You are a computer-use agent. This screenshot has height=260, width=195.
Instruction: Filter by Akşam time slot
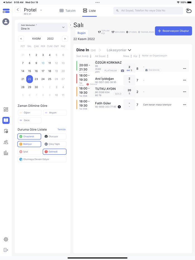click(x=55, y=113)
